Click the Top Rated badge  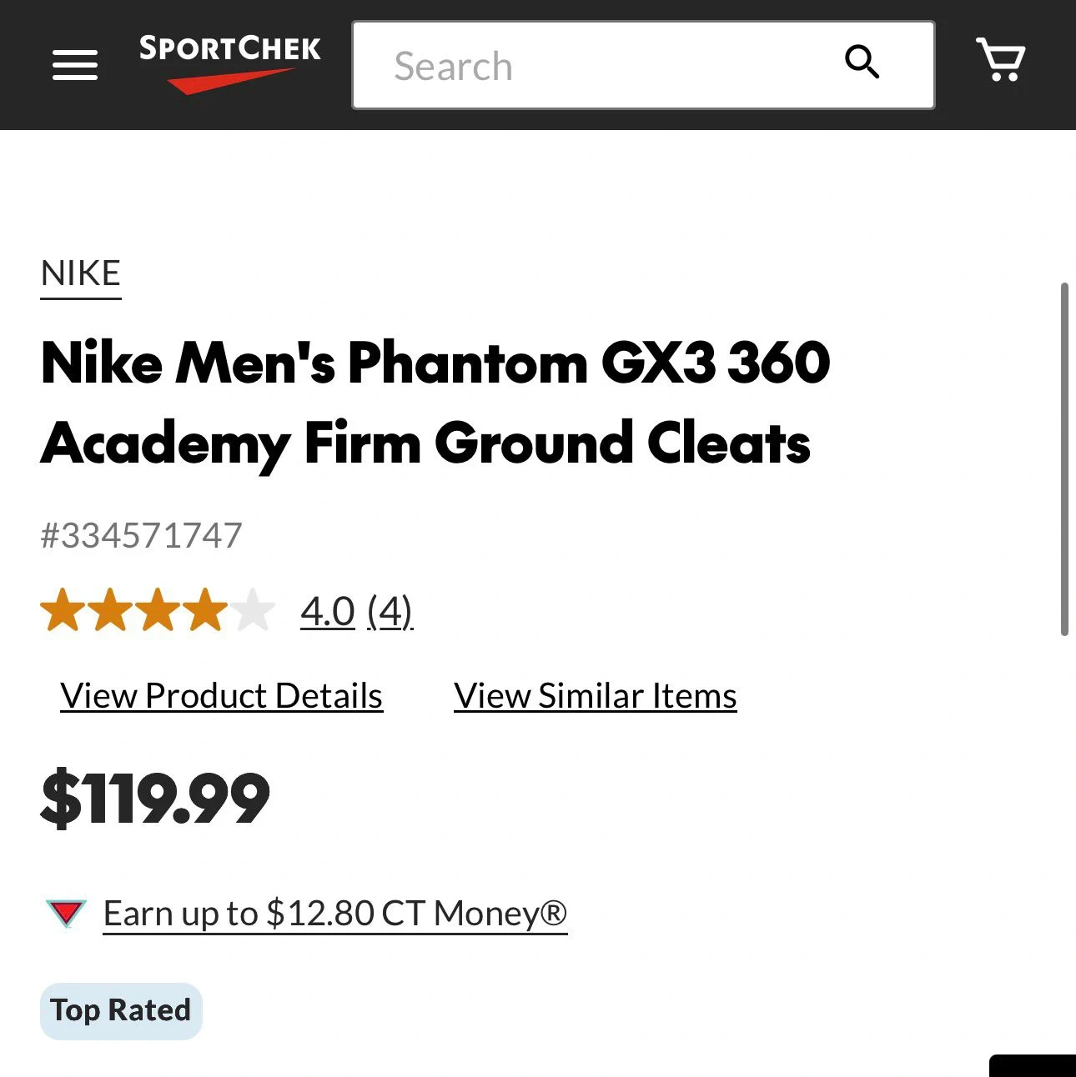click(x=121, y=1010)
